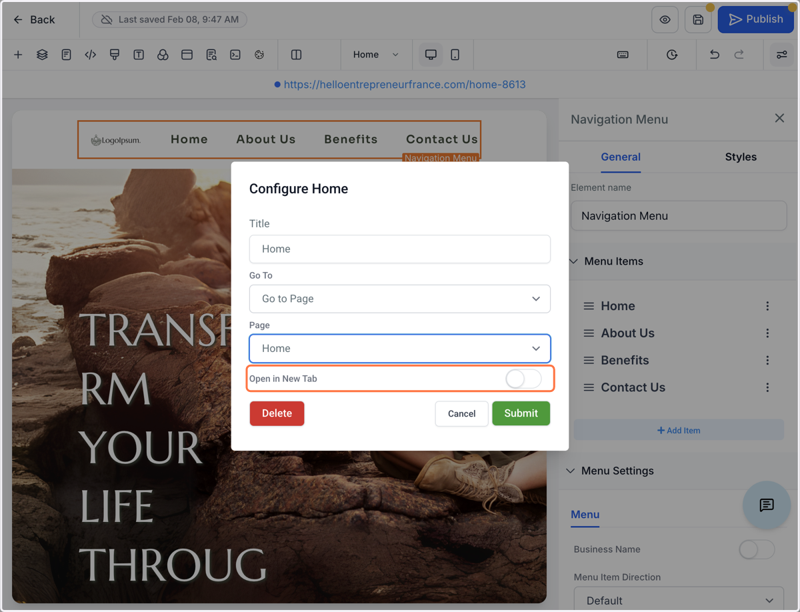Select About Us in Menu Items list

[x=627, y=333]
